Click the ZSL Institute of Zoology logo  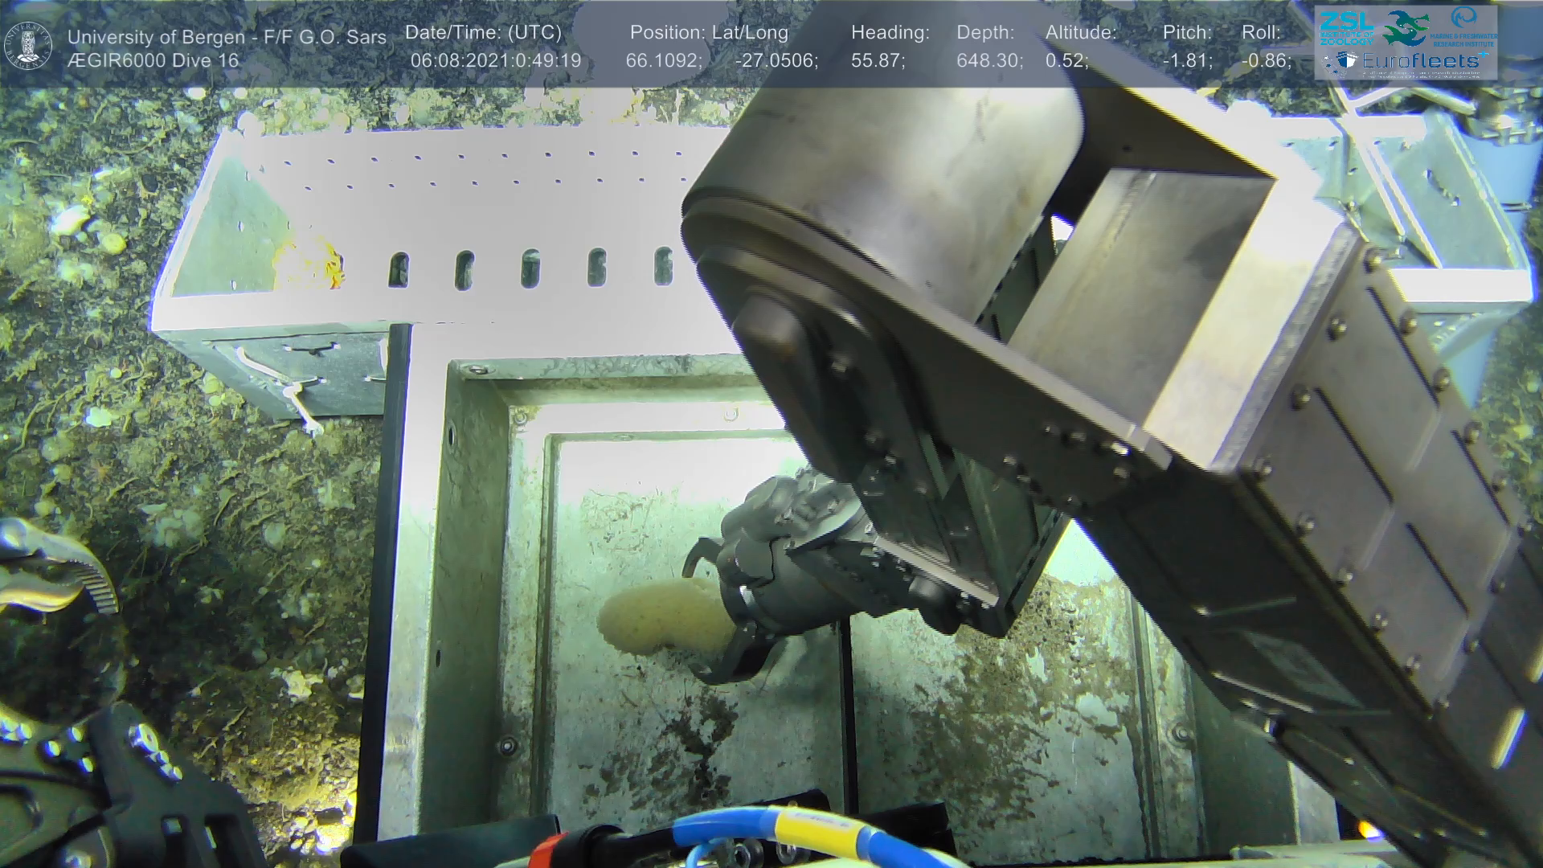point(1347,29)
